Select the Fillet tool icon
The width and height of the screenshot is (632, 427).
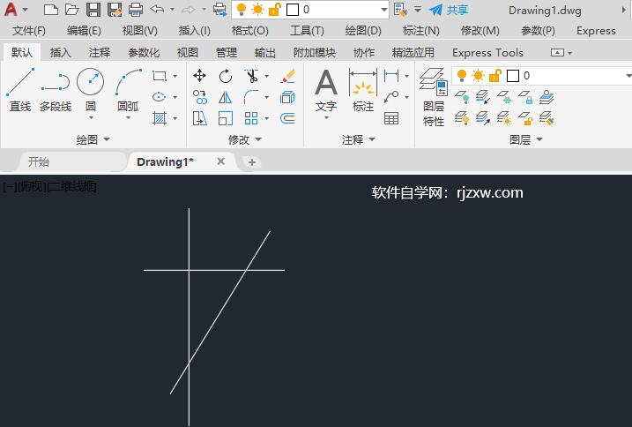tap(251, 97)
